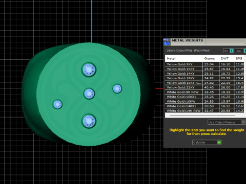Click the 28.45 grams value
The height and width of the screenshot is (184, 246).
[209, 92]
